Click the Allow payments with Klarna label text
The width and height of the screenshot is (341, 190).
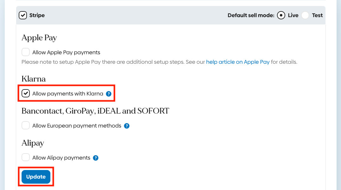68,94
